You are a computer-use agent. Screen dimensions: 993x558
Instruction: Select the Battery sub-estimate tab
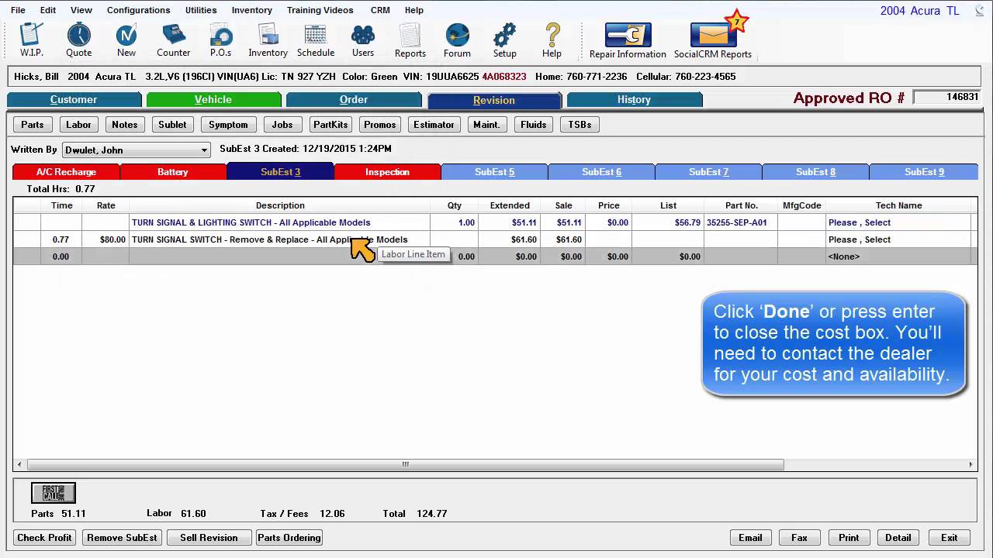(173, 172)
